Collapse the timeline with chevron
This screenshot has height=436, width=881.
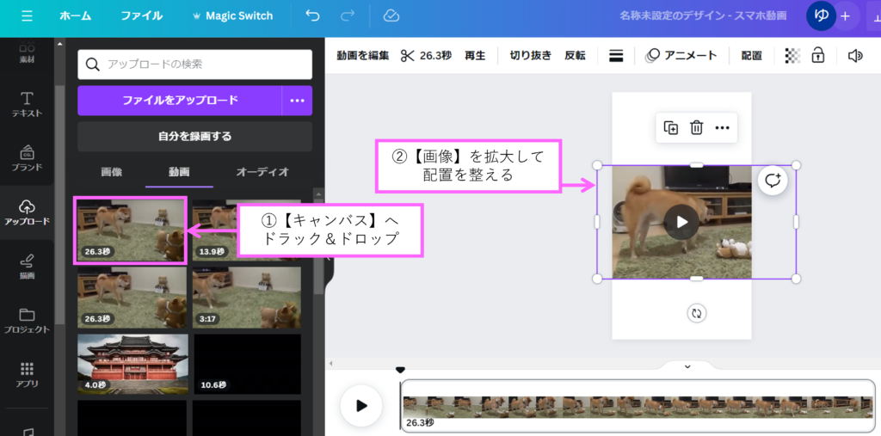pyautogui.click(x=687, y=366)
